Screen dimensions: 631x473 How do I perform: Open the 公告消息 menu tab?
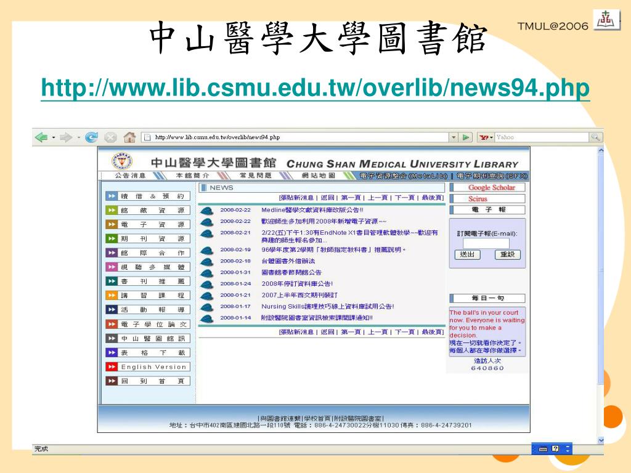pyautogui.click(x=130, y=176)
